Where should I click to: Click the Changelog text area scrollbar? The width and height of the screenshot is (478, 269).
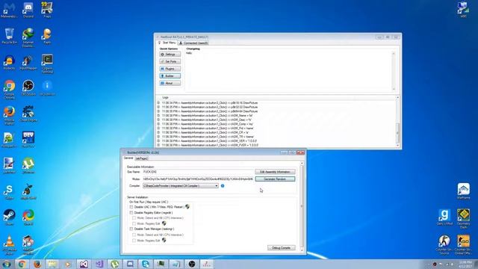point(394,71)
